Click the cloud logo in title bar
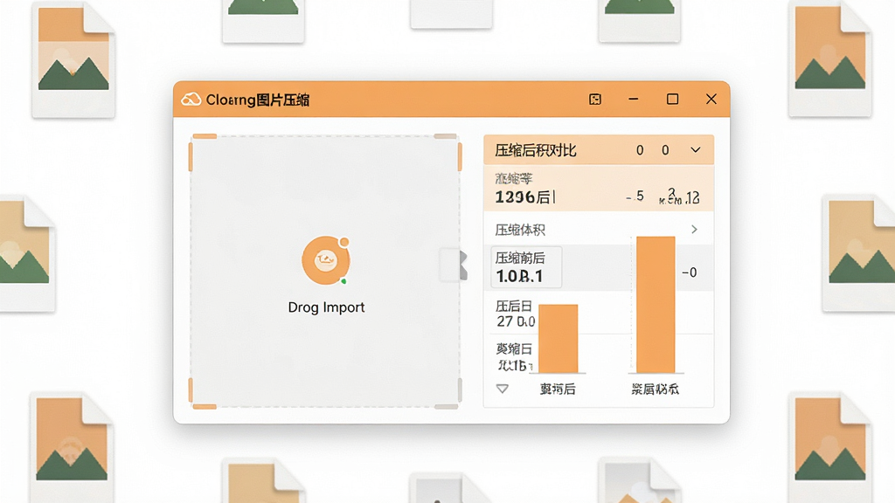Screen dimensions: 895x503 [191, 100]
